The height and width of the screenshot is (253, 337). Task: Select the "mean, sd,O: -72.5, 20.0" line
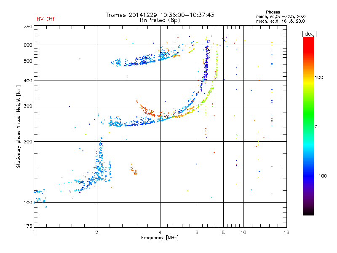click(x=281, y=16)
